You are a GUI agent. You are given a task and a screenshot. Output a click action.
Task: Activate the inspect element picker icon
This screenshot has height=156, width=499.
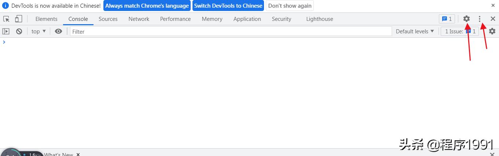(6, 19)
